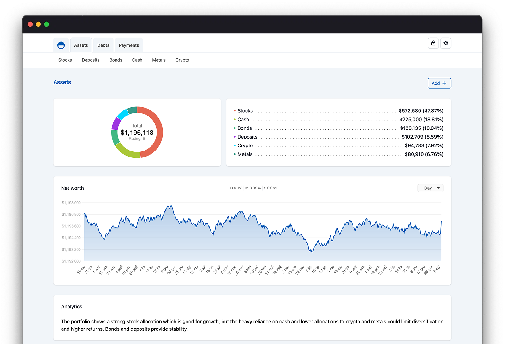Click the net worth chart's final spike
Image resolution: width=505 pixels, height=344 pixels.
(x=441, y=222)
